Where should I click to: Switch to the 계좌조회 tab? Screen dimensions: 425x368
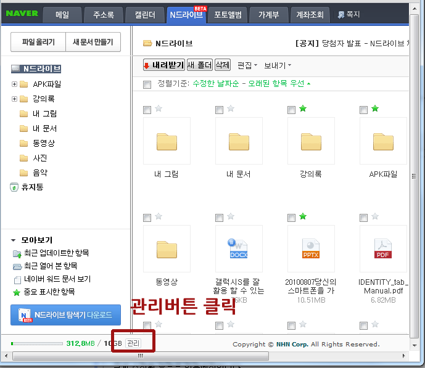click(310, 15)
